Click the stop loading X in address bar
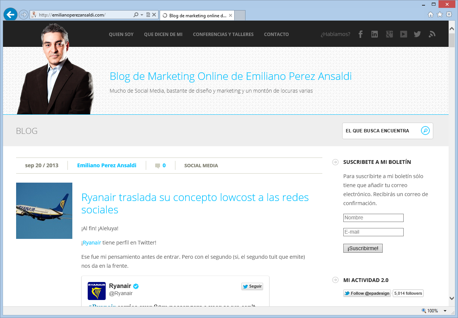Image resolution: width=458 pixels, height=318 pixels. click(x=154, y=15)
